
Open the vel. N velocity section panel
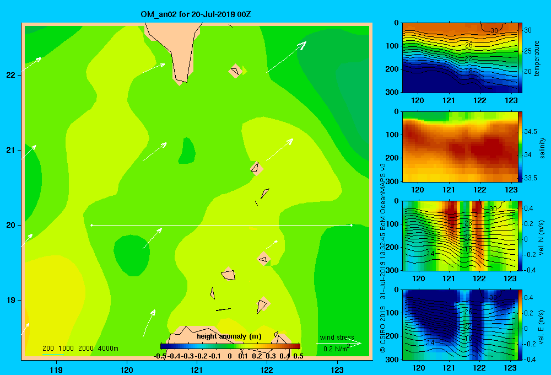460,235
